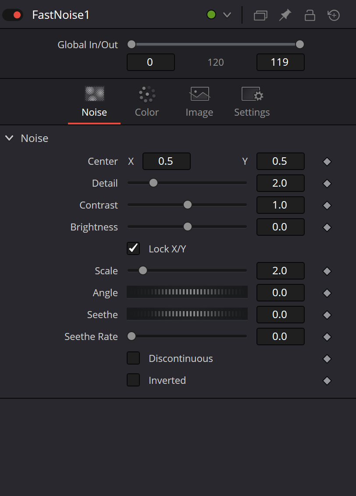356x496 pixels.
Task: Toggle the FastNoise1 enable switch
Action: 13,15
